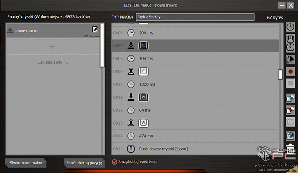Click the export icon with red arrow
The image size is (298, 173).
click(x=290, y=110)
